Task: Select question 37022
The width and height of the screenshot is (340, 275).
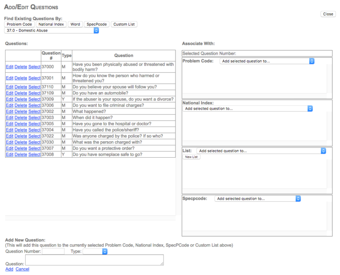Action: point(34,136)
